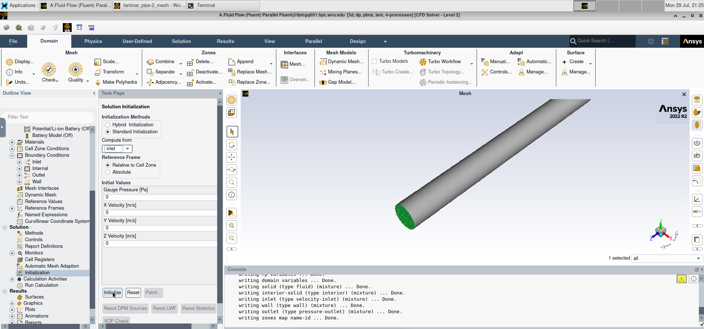
Task: Collapse Boundary Conditions node
Action: point(12,155)
